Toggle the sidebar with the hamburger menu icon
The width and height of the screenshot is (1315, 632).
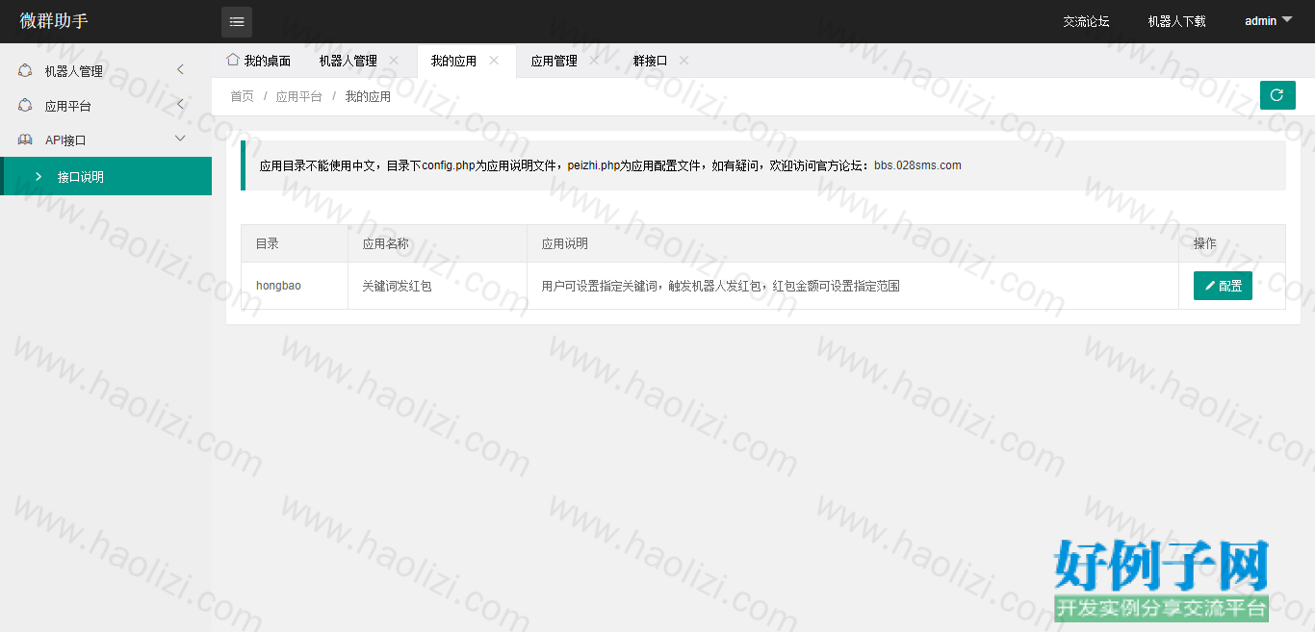pyautogui.click(x=237, y=22)
